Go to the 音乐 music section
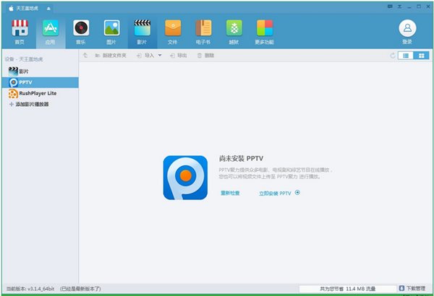 click(80, 30)
